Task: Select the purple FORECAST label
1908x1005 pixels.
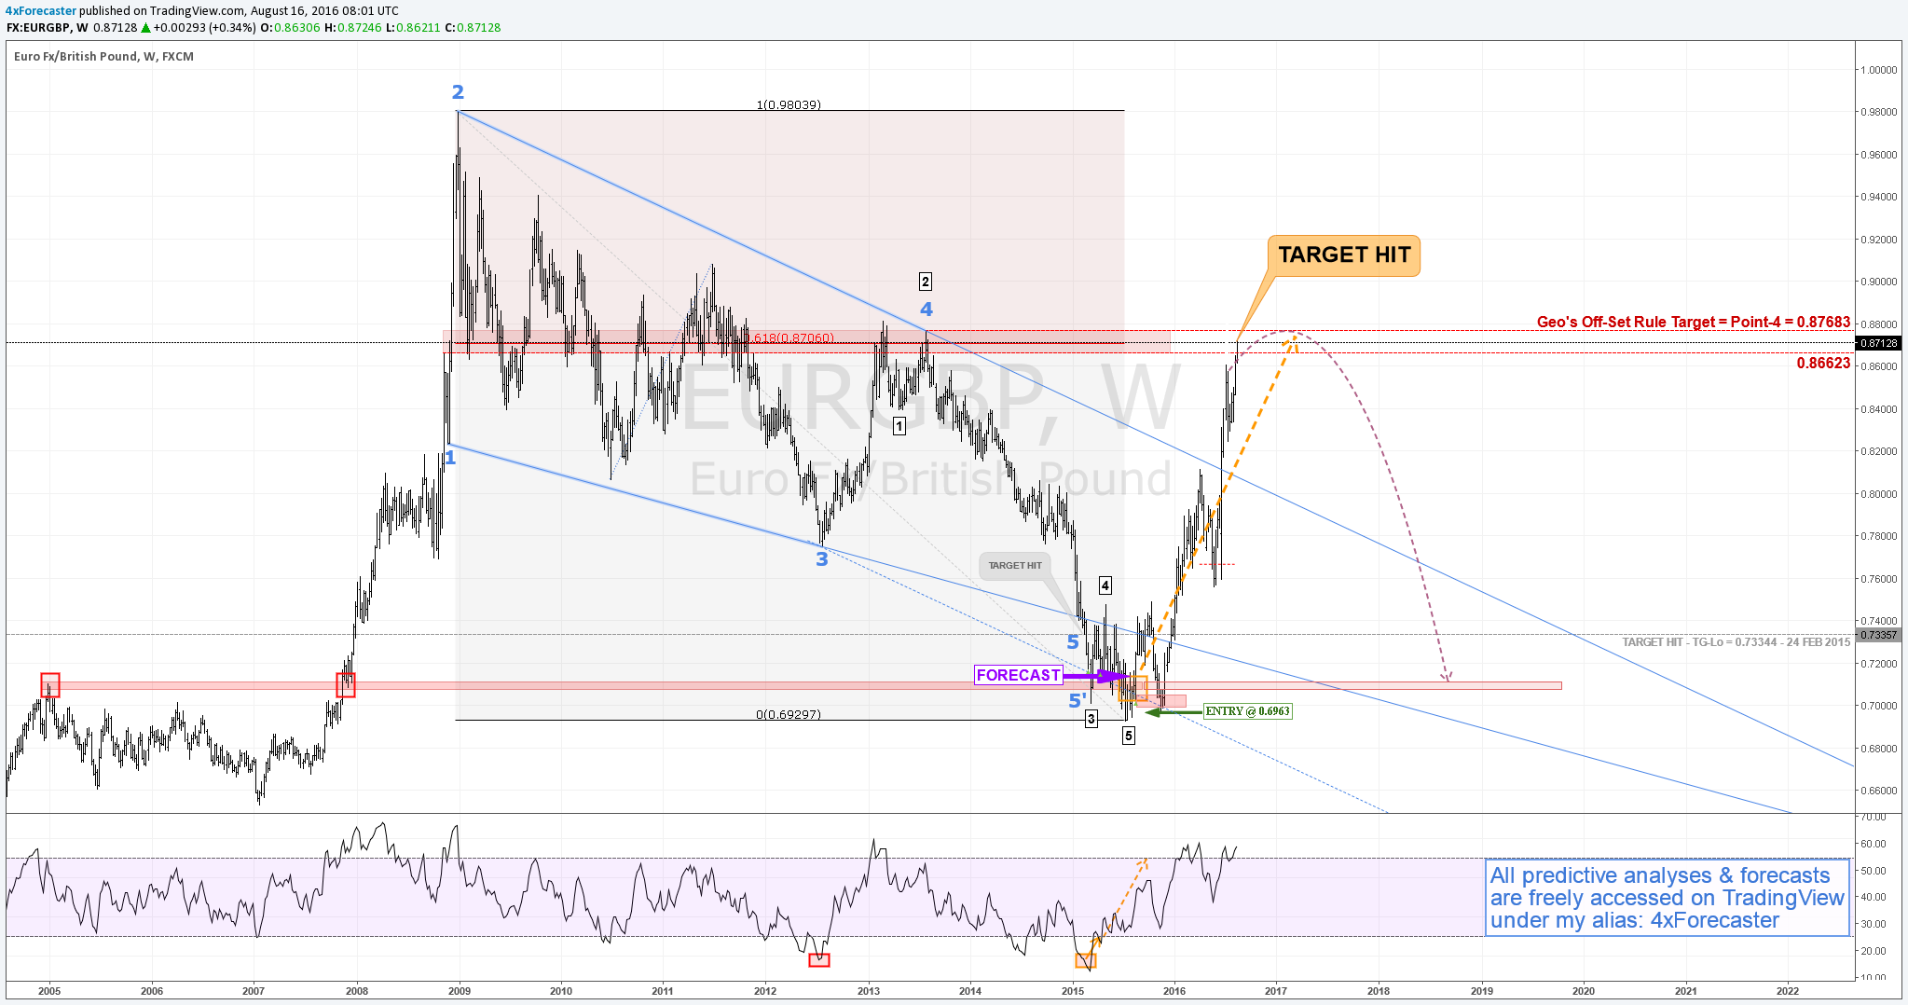Action: [1018, 675]
